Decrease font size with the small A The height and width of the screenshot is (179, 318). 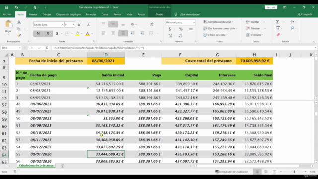click(x=89, y=24)
